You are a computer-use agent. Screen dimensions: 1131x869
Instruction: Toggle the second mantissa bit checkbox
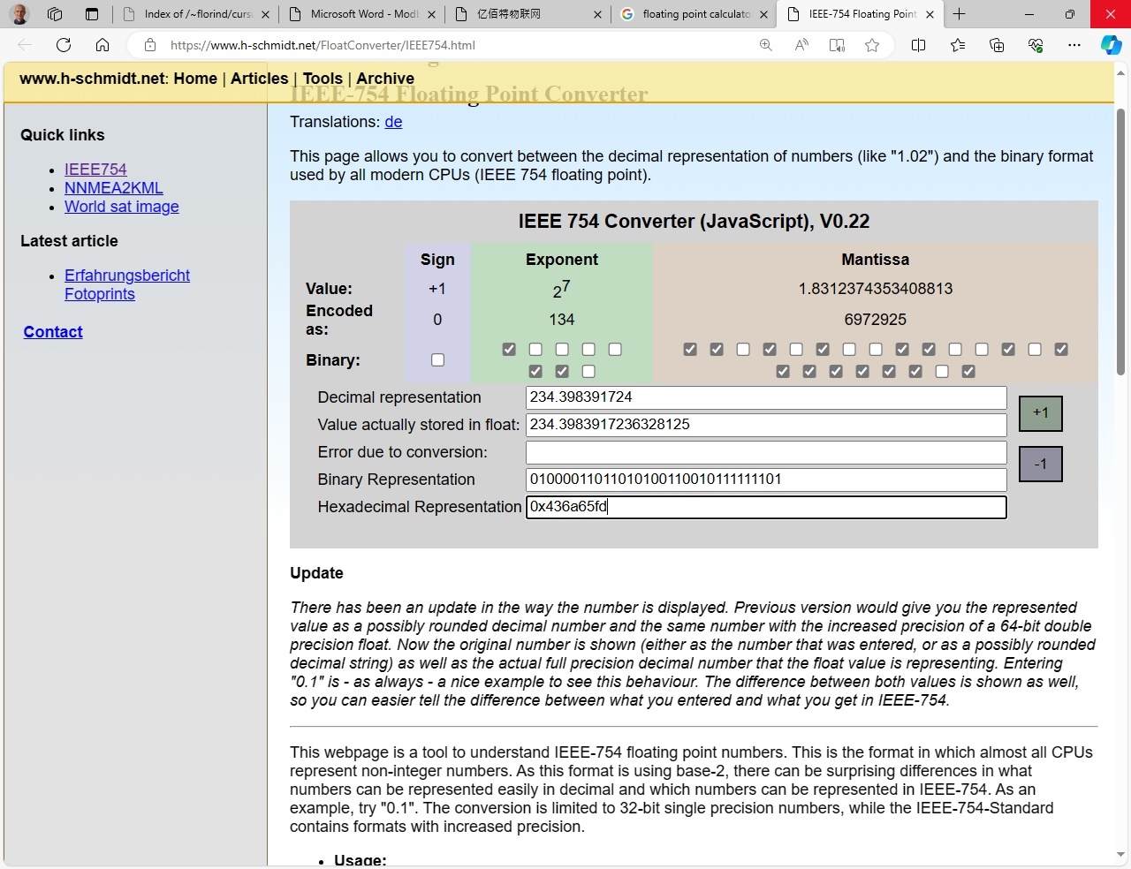click(717, 350)
